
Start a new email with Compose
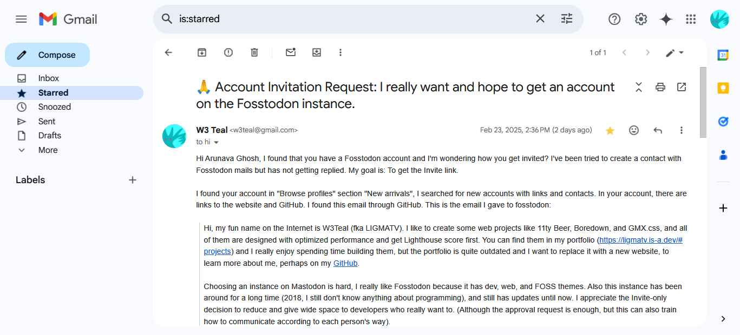[x=47, y=55]
